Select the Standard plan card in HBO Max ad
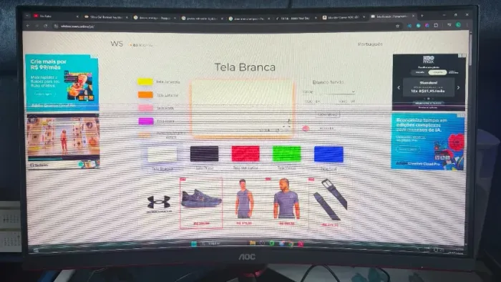 (429, 87)
